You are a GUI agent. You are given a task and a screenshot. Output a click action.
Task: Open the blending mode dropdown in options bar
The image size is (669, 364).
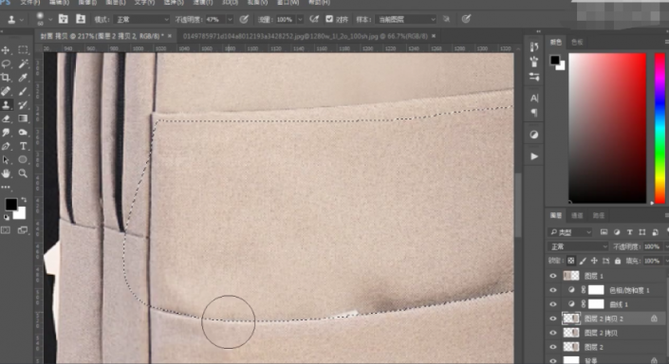(142, 20)
